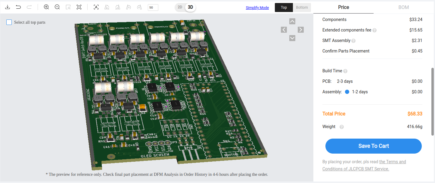Click the download icon in the toolbar

(8, 7)
